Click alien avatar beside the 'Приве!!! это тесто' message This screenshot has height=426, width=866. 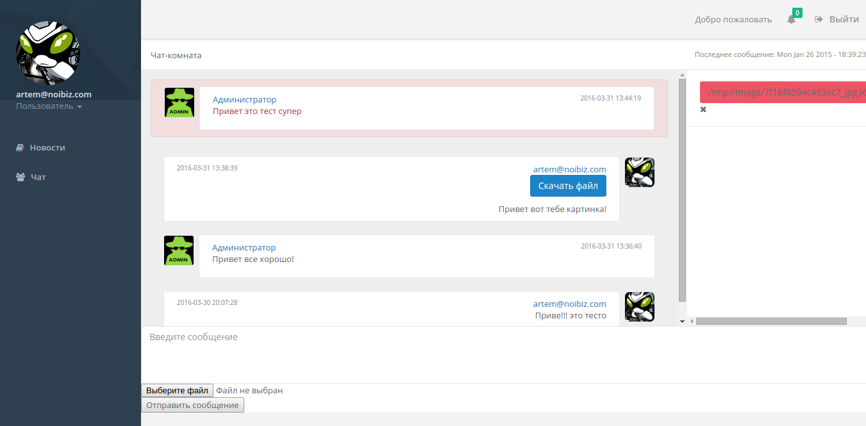639,307
